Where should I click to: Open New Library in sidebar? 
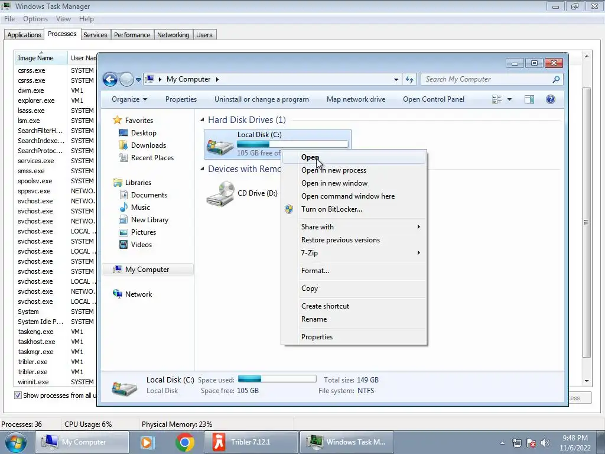[149, 220]
